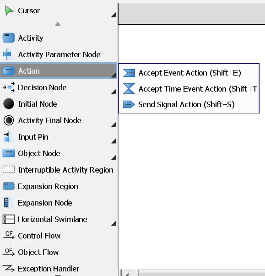Viewport: 265px width, 276px height.
Task: Select the Expansion Region icon
Action: (x=9, y=186)
